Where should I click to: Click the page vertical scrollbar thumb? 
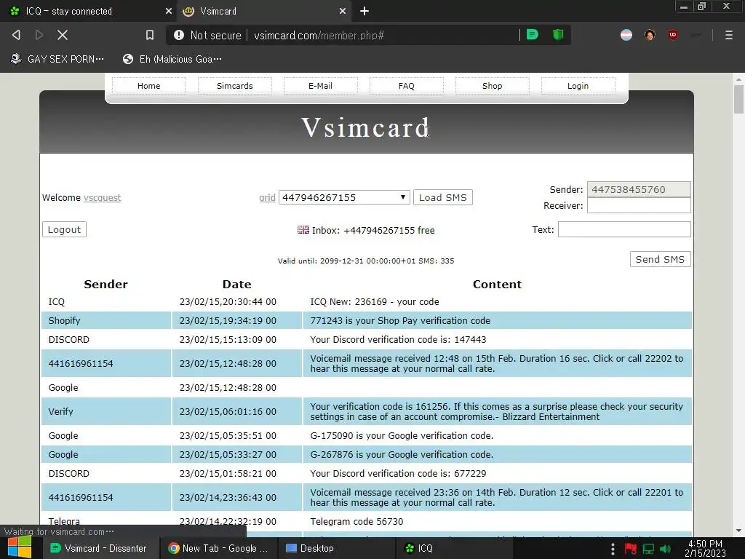coord(738,99)
